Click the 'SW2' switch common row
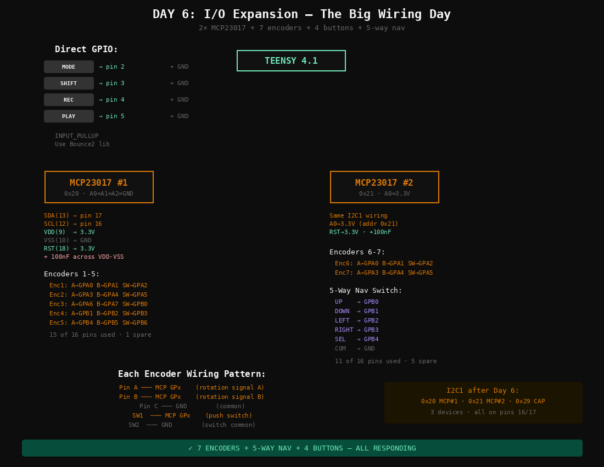Viewport: 604px width, 467px height. pyautogui.click(x=192, y=425)
